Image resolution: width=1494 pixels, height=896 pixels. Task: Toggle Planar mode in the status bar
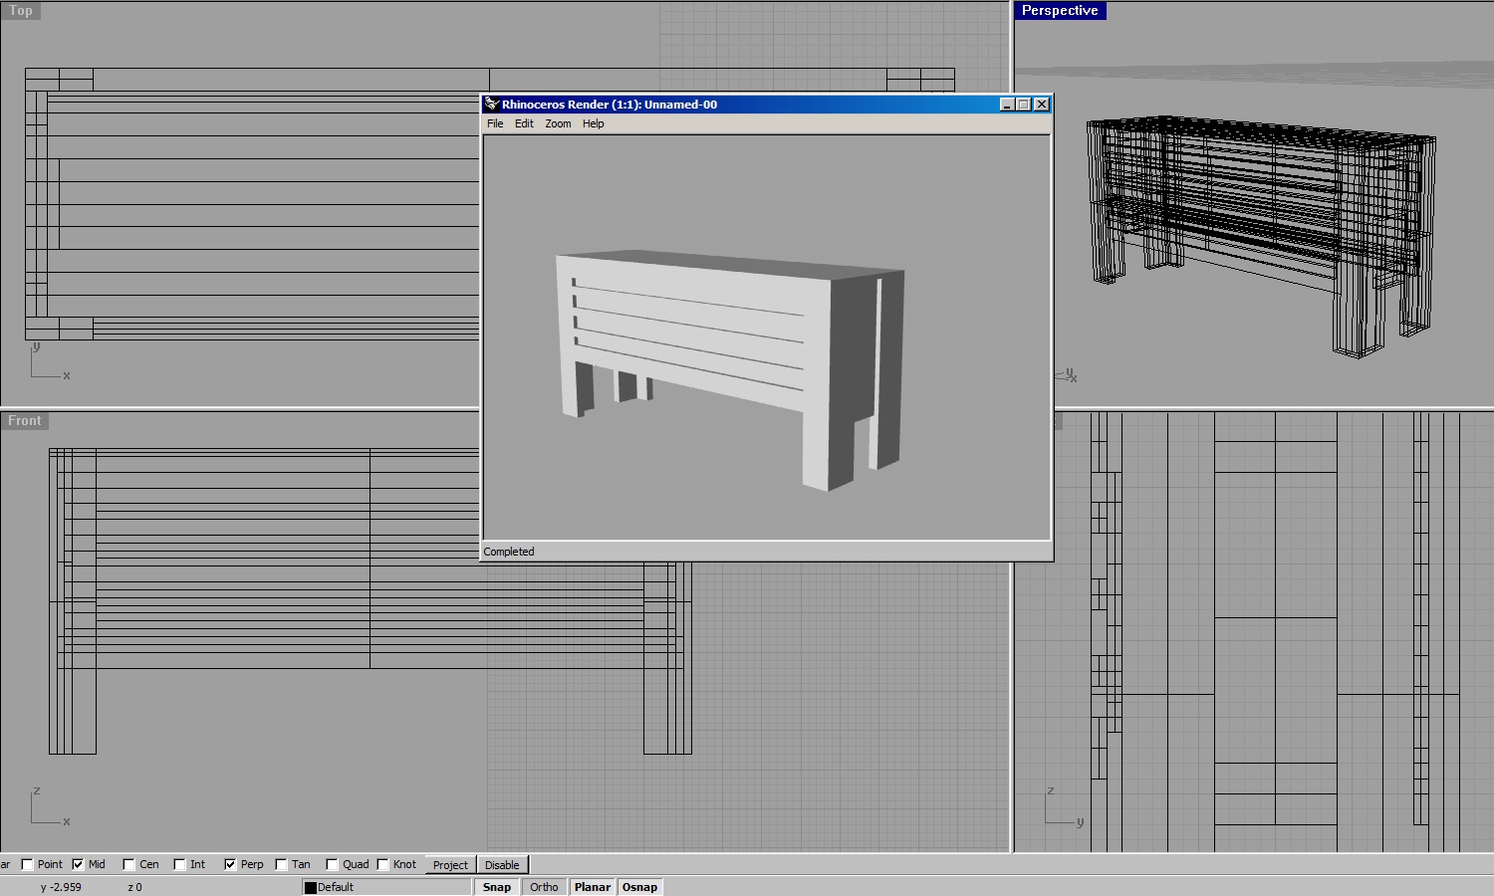593,887
